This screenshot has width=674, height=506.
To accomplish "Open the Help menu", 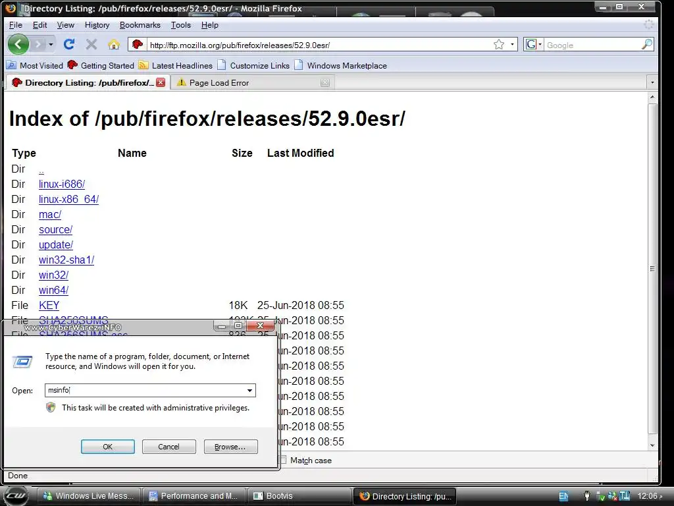I will pos(210,25).
